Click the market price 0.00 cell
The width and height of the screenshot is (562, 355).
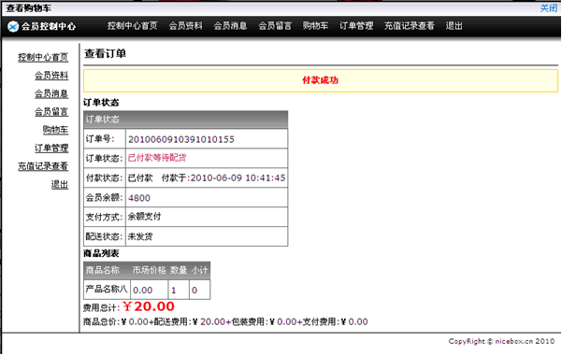coord(149,290)
